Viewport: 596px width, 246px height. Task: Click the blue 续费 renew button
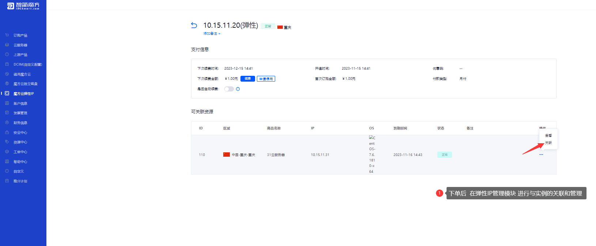click(x=248, y=79)
